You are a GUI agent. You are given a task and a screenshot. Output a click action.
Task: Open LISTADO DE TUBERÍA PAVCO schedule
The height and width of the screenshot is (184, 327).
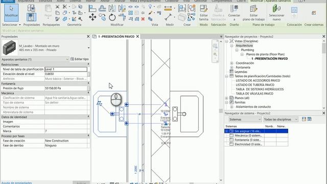click(255, 85)
